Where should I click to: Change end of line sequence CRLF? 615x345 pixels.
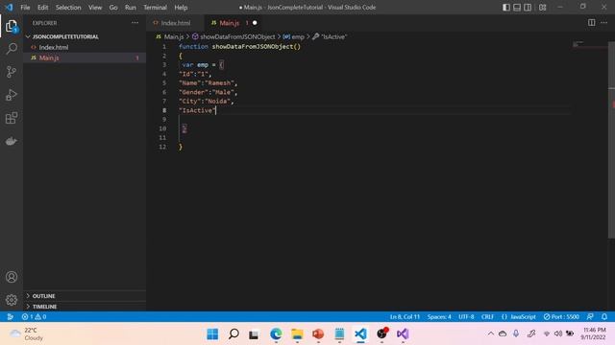[x=487, y=317]
